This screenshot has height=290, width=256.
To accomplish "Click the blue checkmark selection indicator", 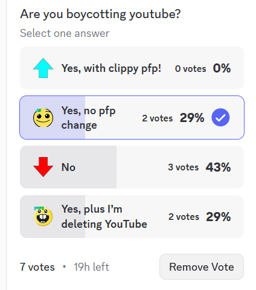I will pyautogui.click(x=220, y=117).
